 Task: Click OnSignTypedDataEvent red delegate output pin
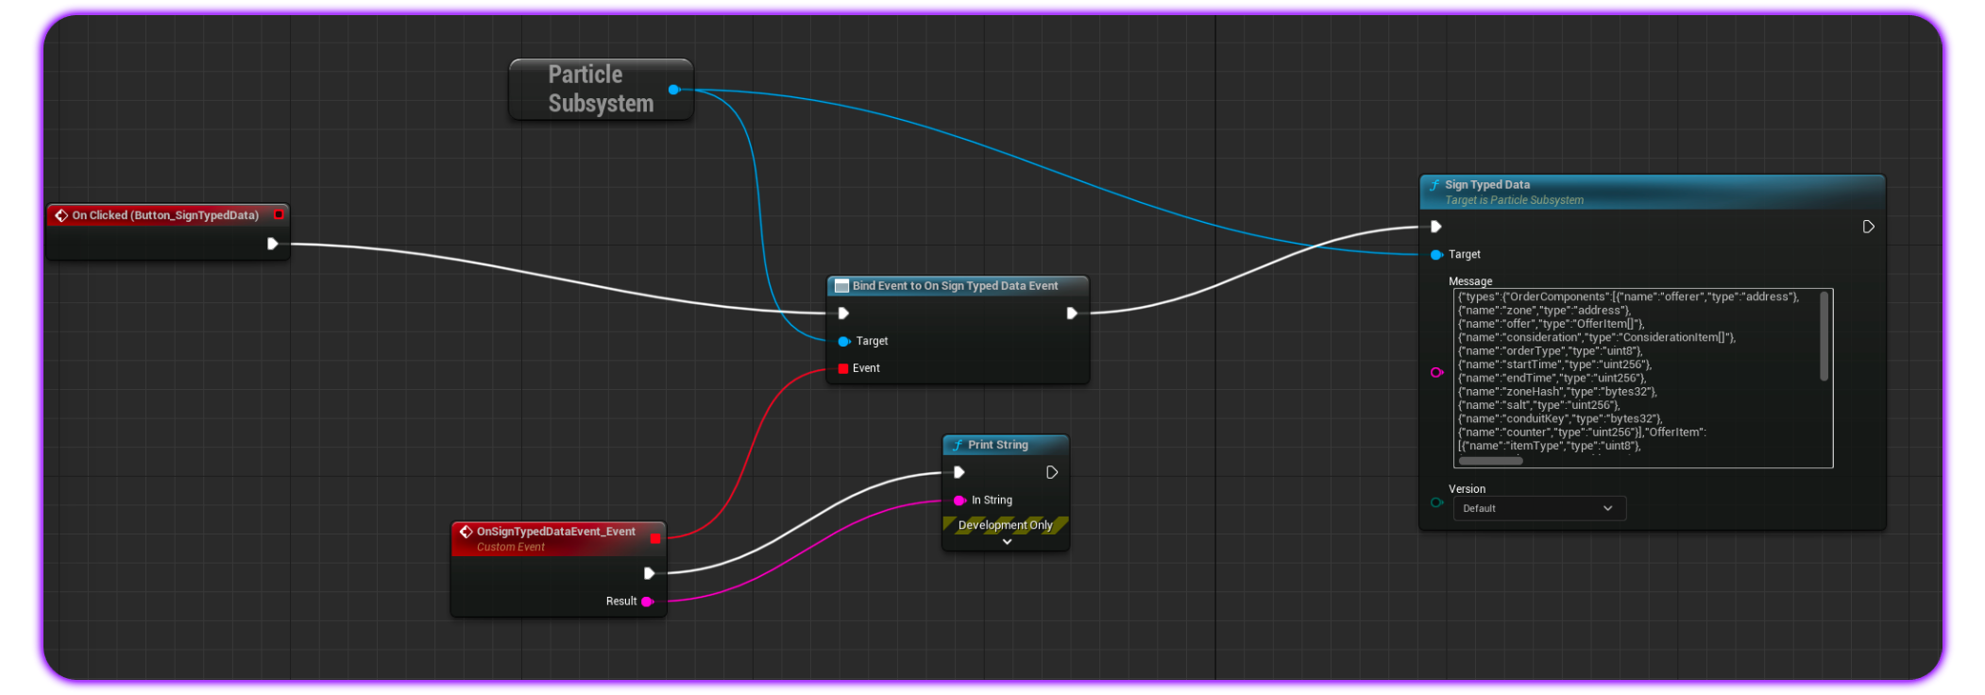coord(655,538)
